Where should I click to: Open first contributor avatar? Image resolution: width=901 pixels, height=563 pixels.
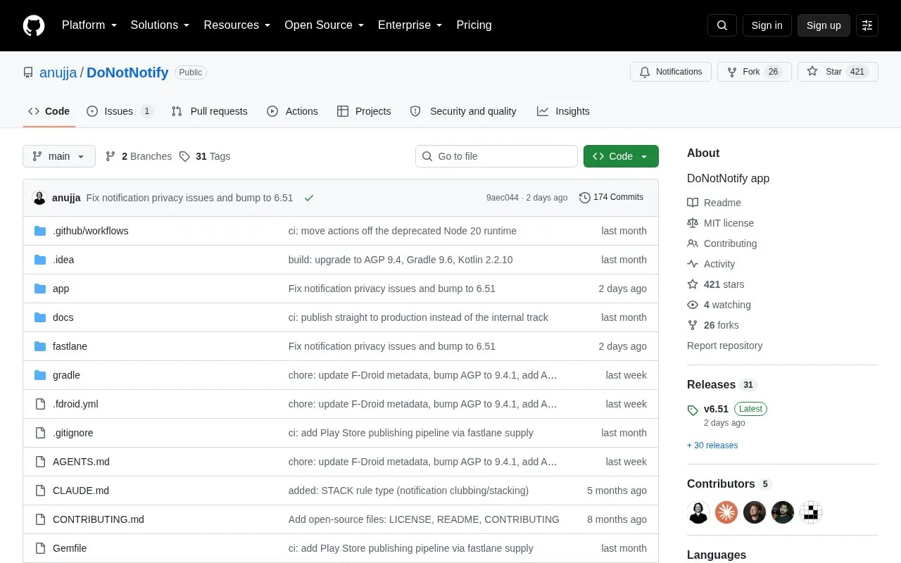(x=698, y=512)
